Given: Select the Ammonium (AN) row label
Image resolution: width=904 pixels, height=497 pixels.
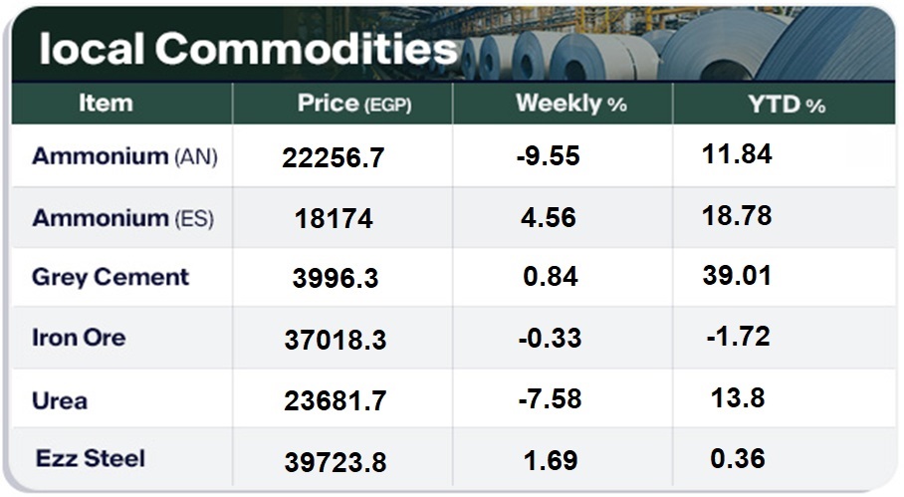Looking at the screenshot, I should pyautogui.click(x=124, y=156).
